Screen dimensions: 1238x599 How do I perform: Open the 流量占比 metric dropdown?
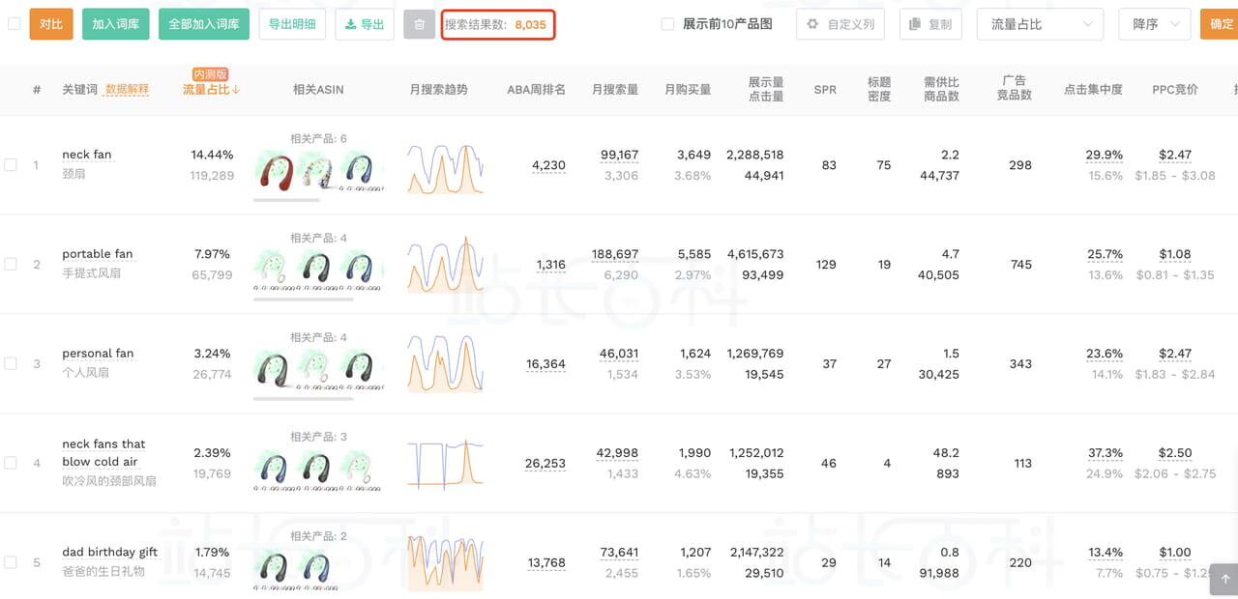tap(1040, 24)
